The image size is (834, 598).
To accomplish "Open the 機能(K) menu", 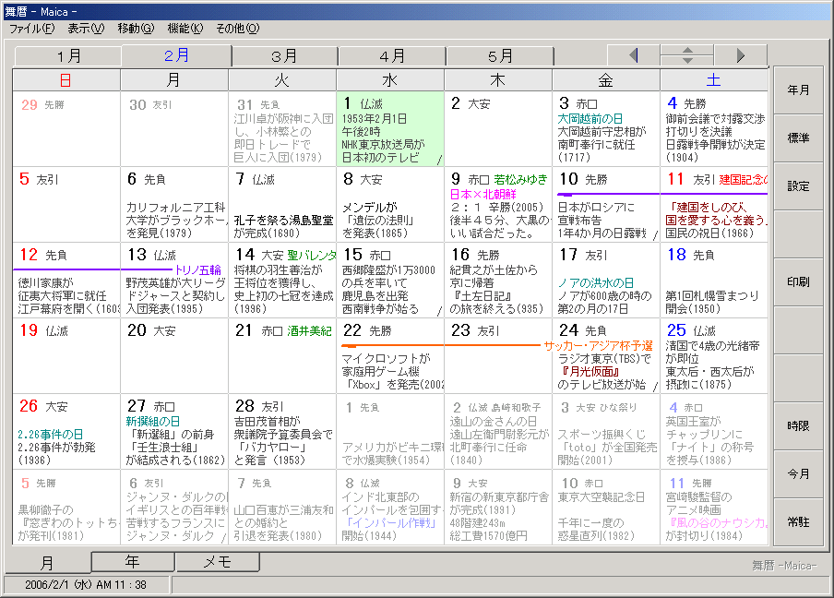I will pos(185,29).
